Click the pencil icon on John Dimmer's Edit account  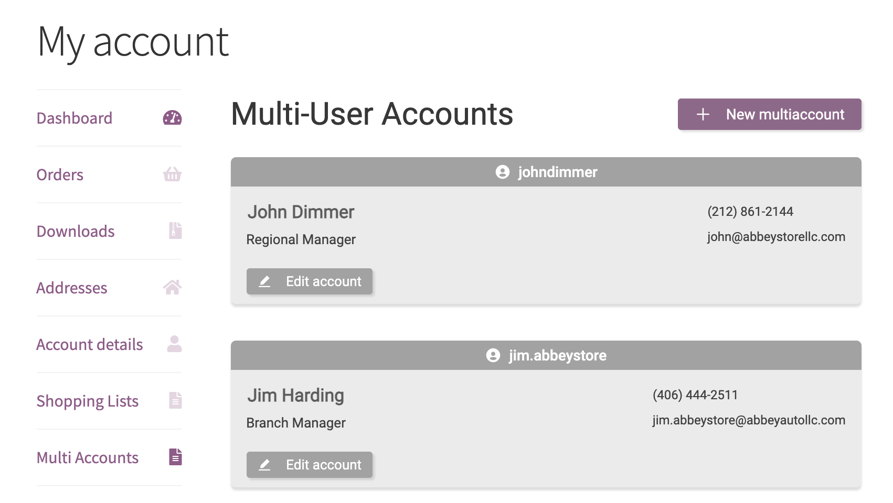pyautogui.click(x=265, y=281)
